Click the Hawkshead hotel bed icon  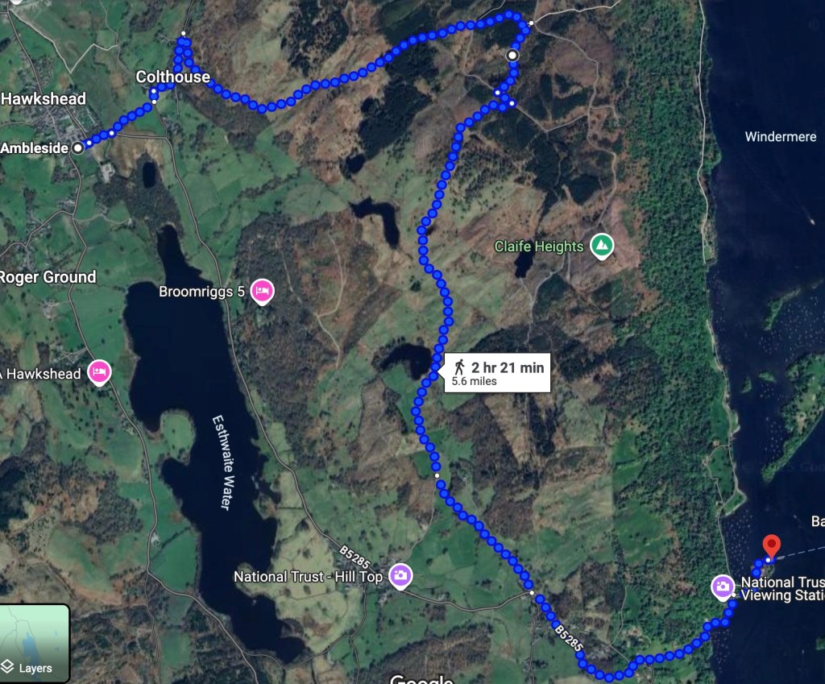99,373
